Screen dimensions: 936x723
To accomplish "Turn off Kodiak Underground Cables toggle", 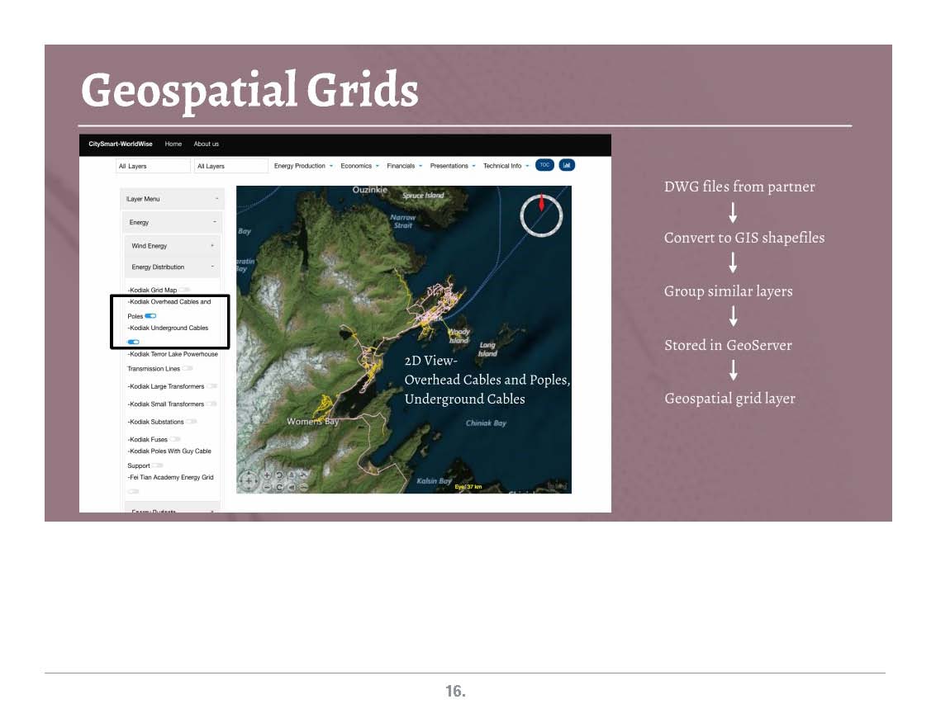I will coord(133,342).
